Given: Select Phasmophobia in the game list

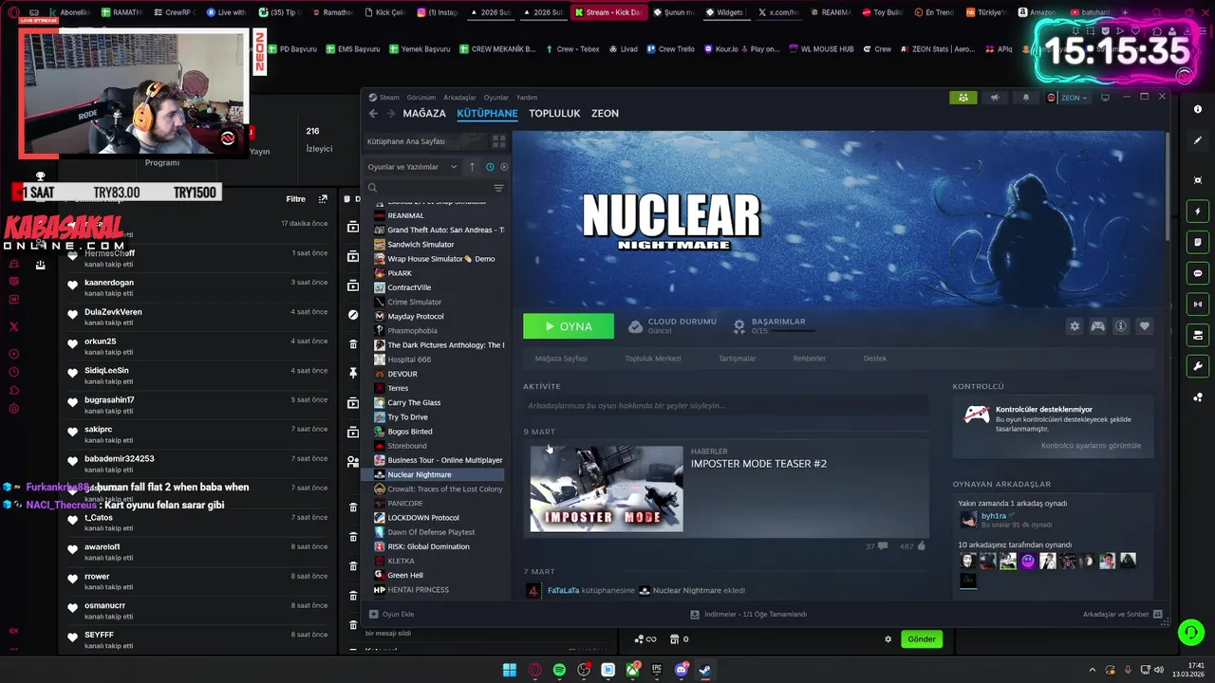Looking at the screenshot, I should point(412,331).
